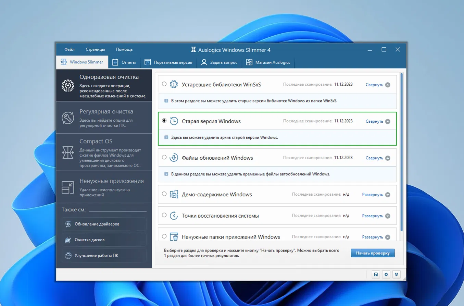
Task: Click the Здесь вы можете удалить архив description
Action: click(x=225, y=137)
